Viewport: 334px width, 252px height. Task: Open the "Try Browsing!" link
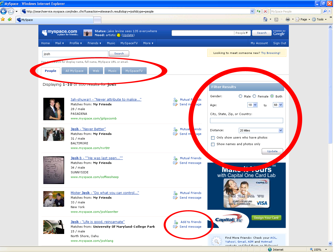[271, 53]
